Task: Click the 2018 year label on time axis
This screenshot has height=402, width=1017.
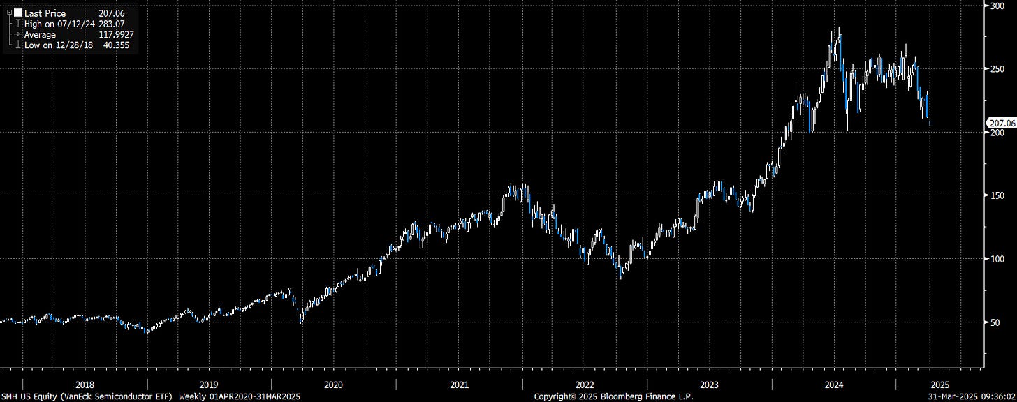Action: tap(84, 385)
